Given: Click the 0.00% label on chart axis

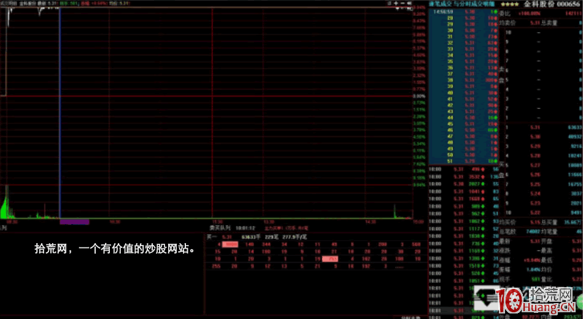Looking at the screenshot, I should tap(419, 96).
